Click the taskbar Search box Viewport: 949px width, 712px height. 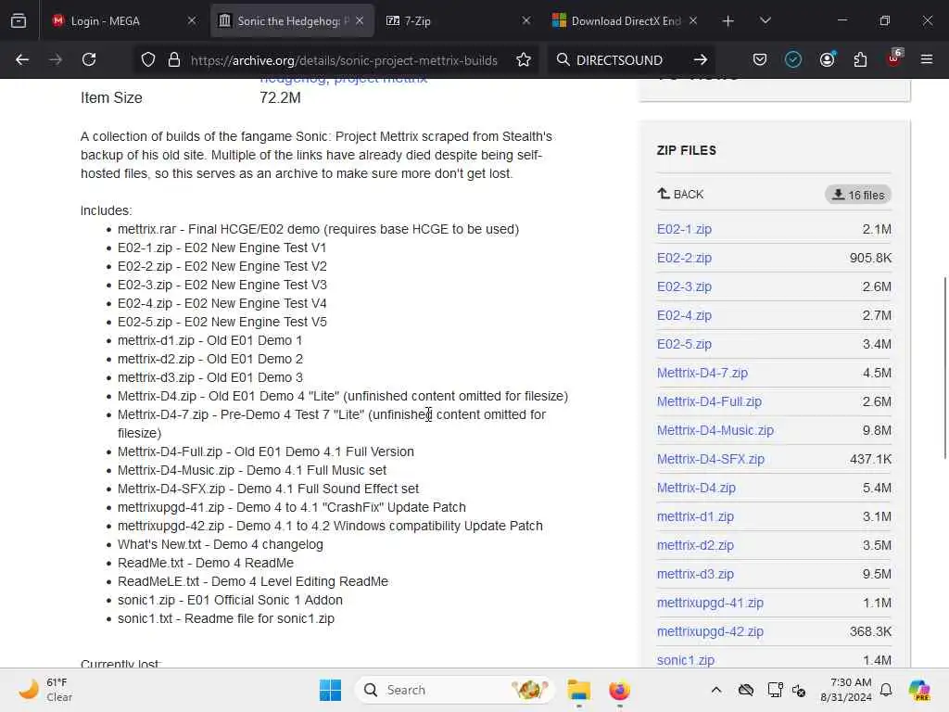click(455, 690)
